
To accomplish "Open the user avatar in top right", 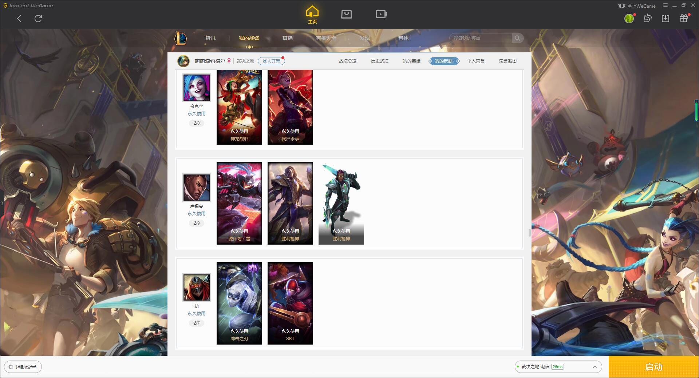I will click(629, 19).
